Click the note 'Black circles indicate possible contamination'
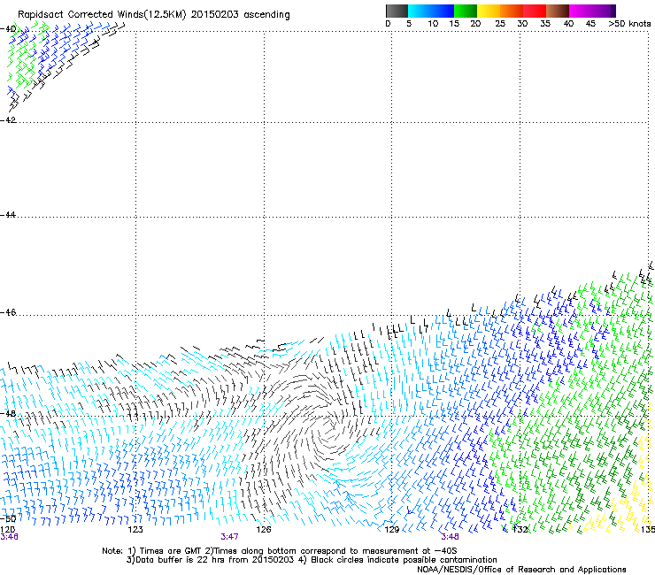Screen dimensions: 655x575 coord(404,560)
